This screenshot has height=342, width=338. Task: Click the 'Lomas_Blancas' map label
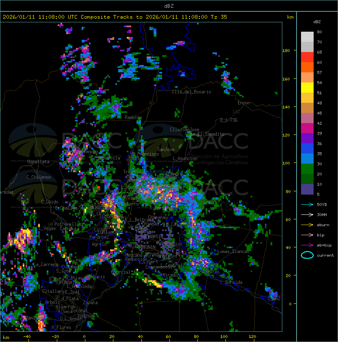click(x=233, y=251)
